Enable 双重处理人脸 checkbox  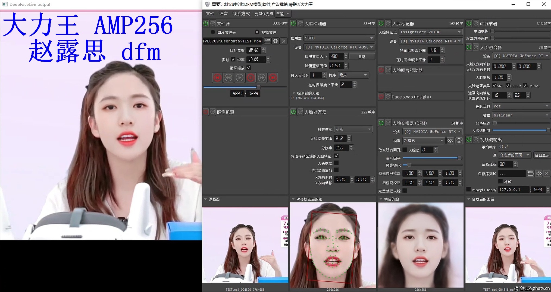click(405, 191)
